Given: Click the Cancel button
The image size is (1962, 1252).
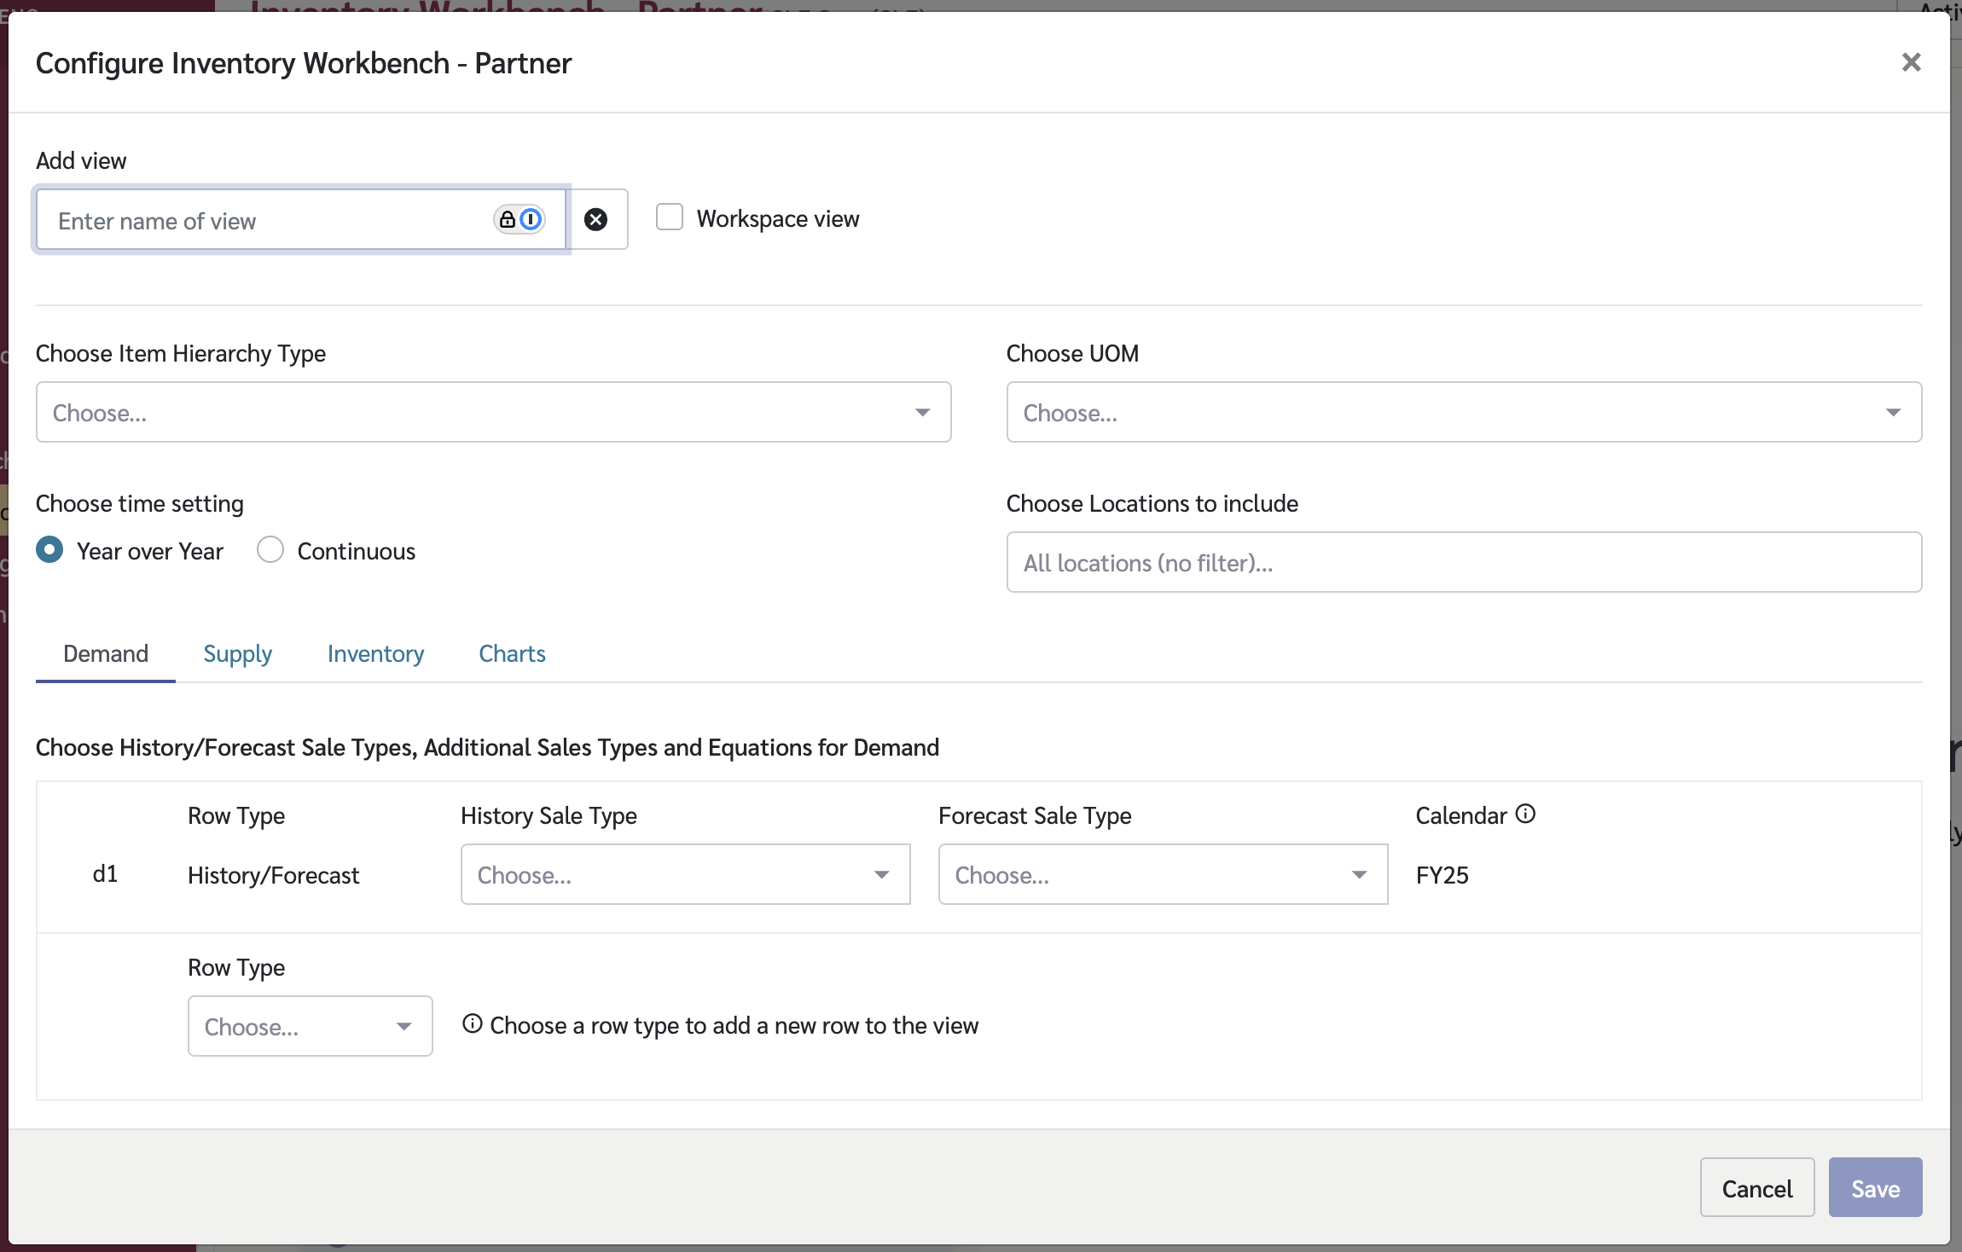Looking at the screenshot, I should click(1756, 1188).
